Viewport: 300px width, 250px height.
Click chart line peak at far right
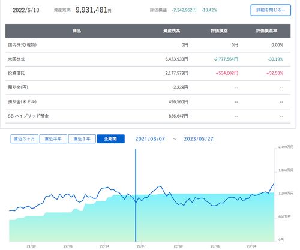[274, 183]
